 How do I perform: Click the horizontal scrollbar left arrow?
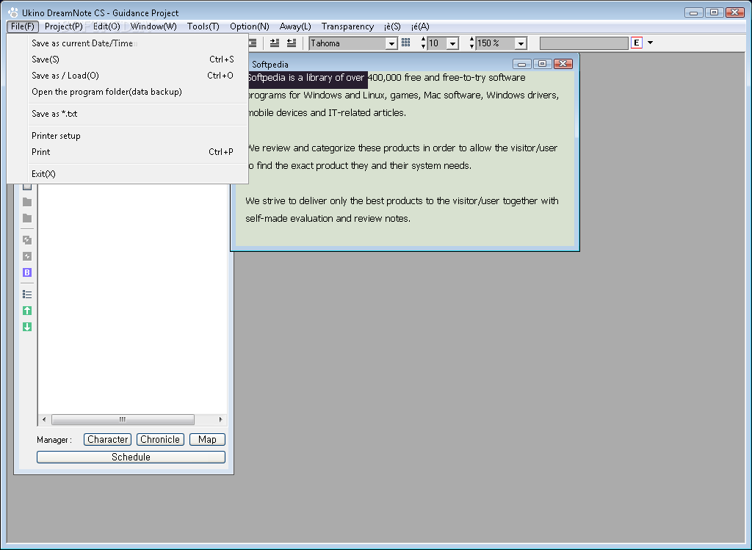coord(44,419)
